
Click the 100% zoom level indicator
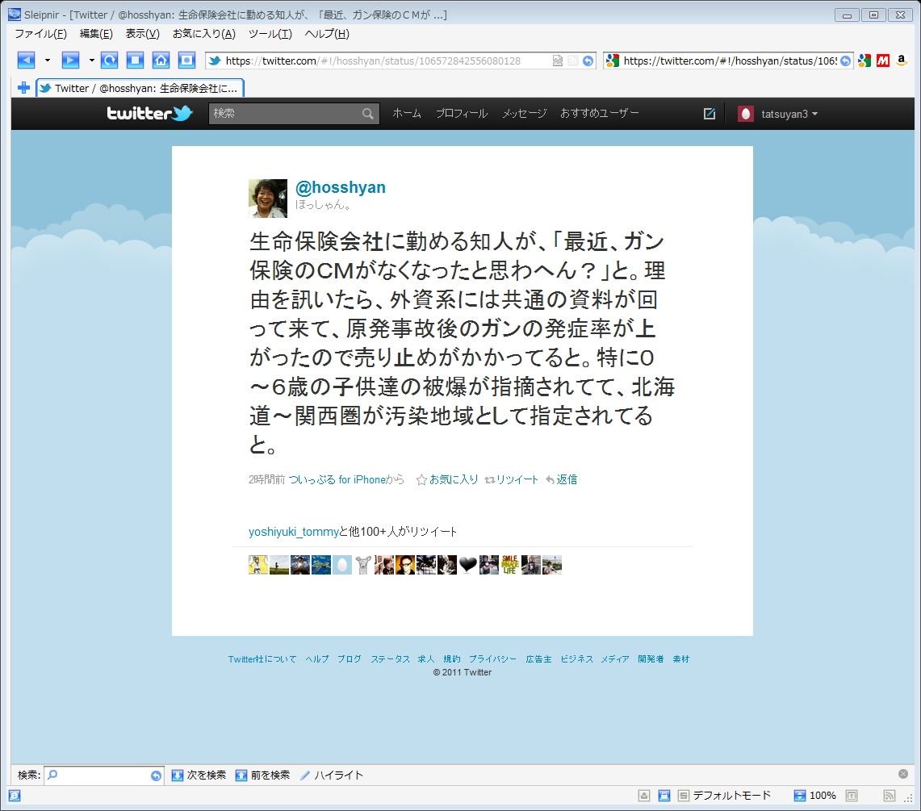point(815,796)
